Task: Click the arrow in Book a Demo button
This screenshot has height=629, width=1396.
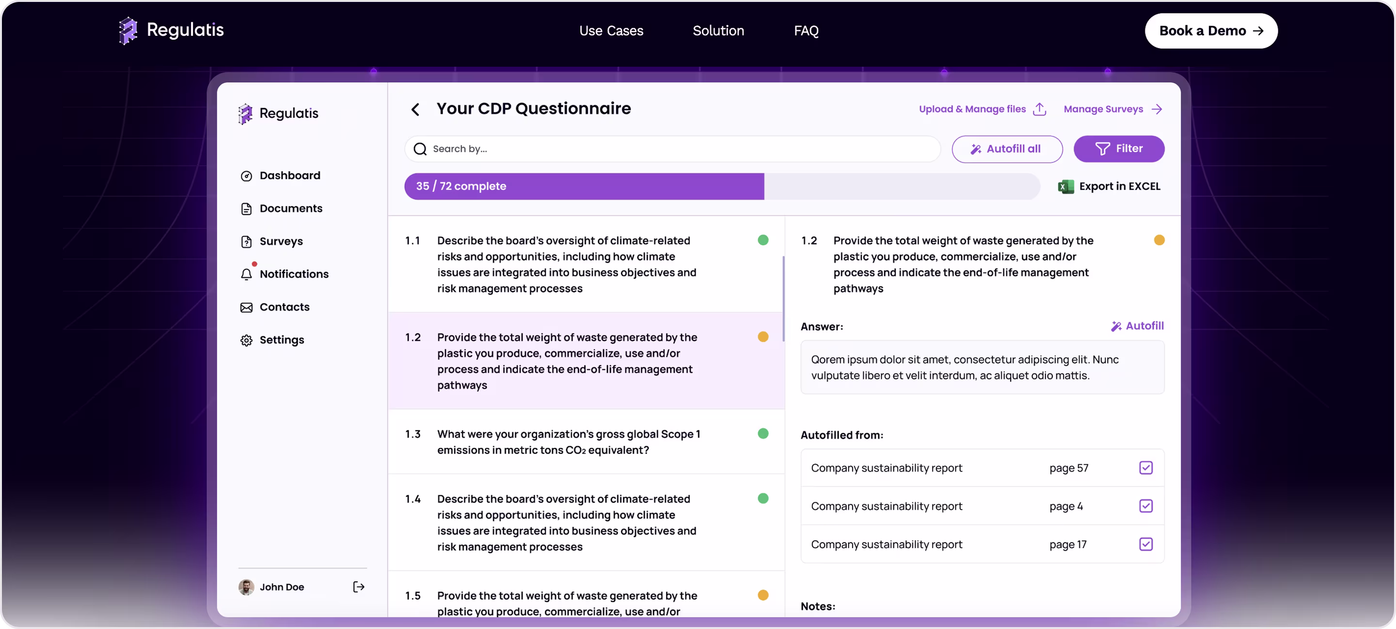Action: [1258, 31]
